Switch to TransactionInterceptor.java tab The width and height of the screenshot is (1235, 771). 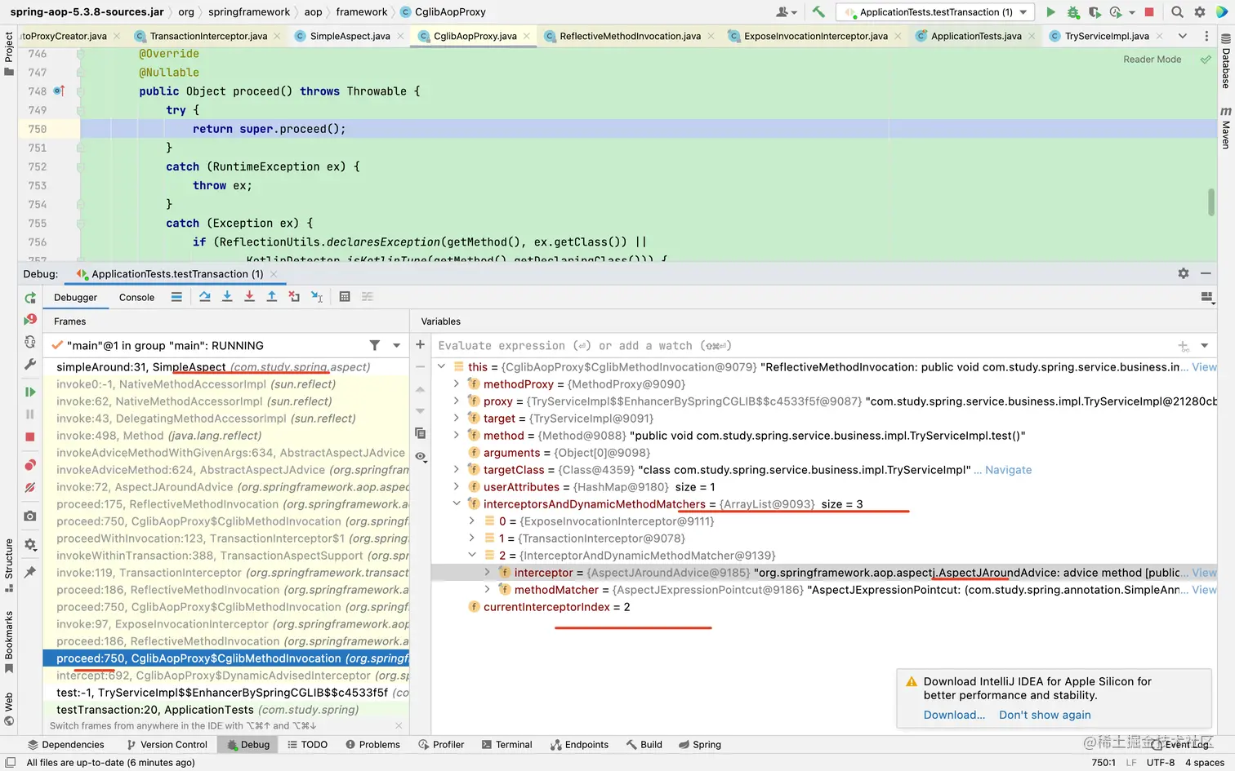pyautogui.click(x=208, y=36)
